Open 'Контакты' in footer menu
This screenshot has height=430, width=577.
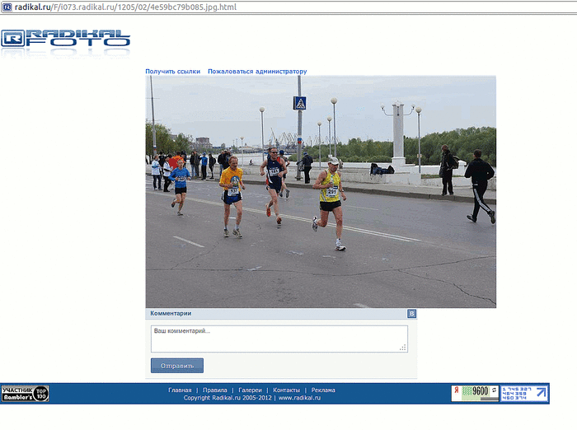pyautogui.click(x=286, y=390)
